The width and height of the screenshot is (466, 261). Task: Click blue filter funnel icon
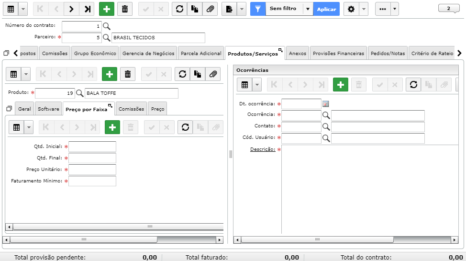tap(258, 9)
